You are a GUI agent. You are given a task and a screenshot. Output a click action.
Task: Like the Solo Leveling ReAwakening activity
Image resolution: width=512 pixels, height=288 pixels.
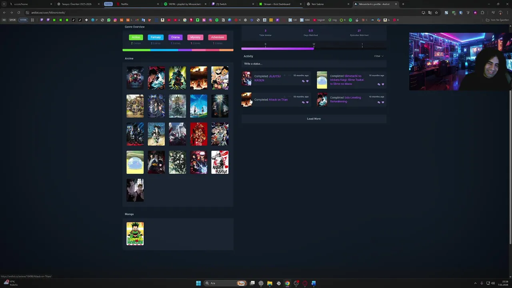click(x=383, y=102)
